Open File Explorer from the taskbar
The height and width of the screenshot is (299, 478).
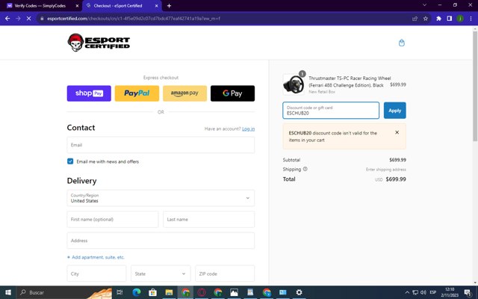[169, 292]
